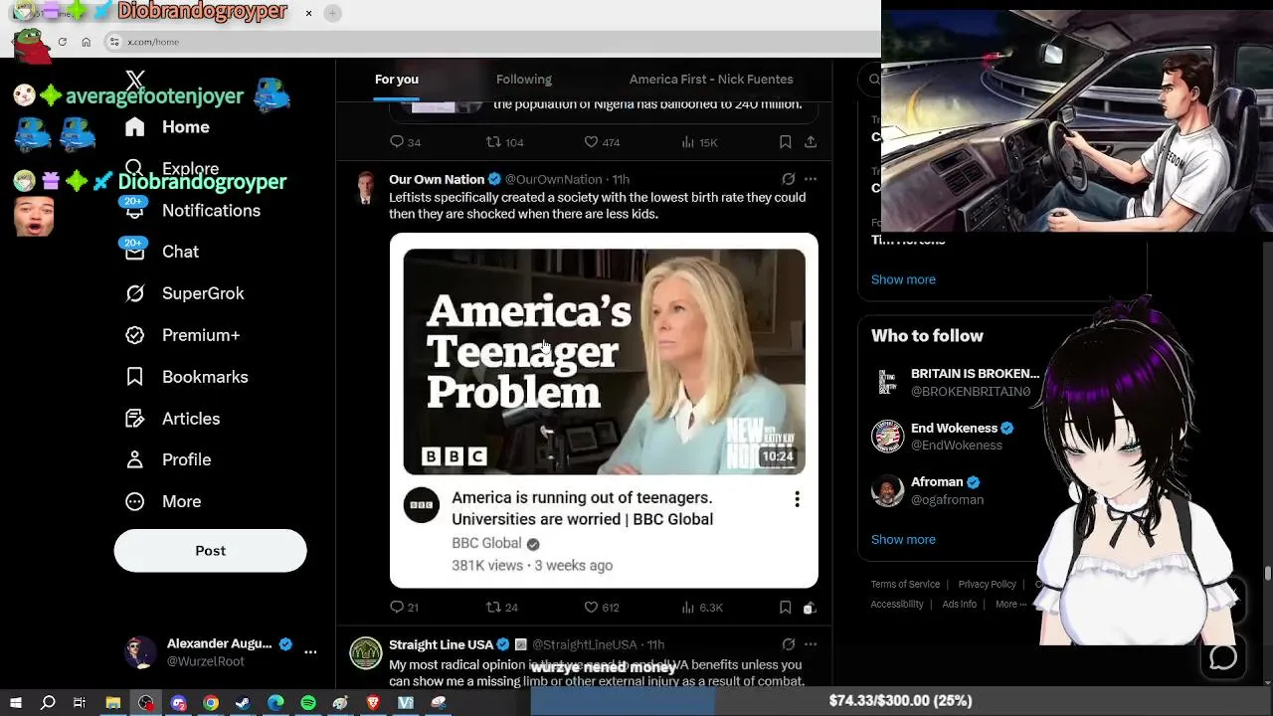Image resolution: width=1273 pixels, height=716 pixels.
Task: Open Windows Start menu
Action: pyautogui.click(x=16, y=702)
